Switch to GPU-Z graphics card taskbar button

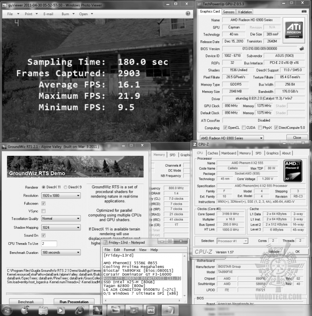point(133,310)
